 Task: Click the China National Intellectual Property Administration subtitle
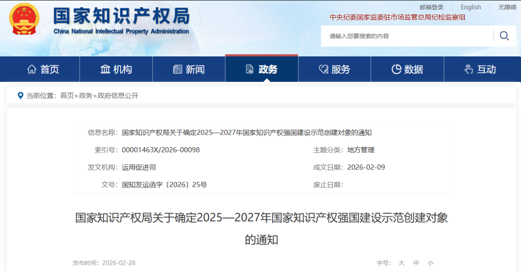tap(121, 31)
